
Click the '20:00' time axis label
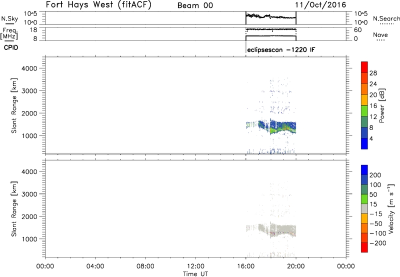[x=296, y=266]
